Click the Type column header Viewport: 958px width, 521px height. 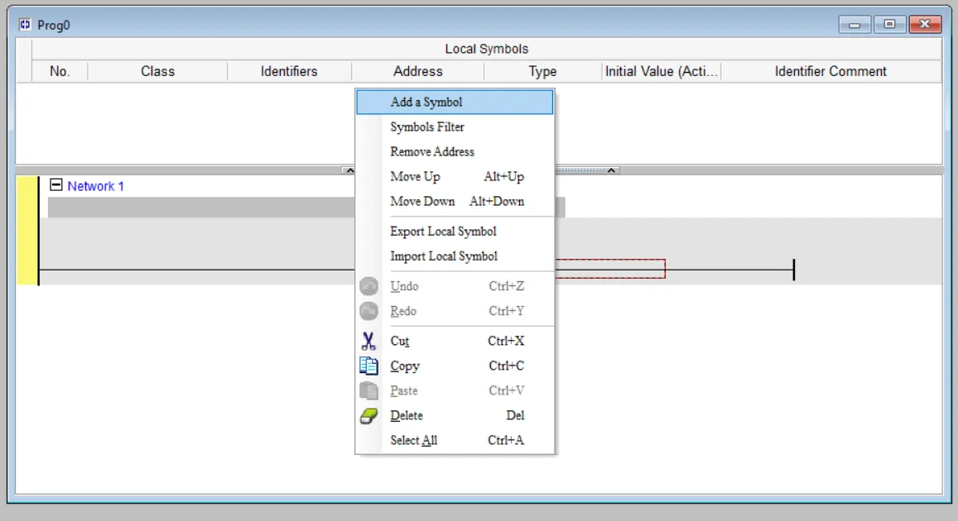pyautogui.click(x=542, y=71)
